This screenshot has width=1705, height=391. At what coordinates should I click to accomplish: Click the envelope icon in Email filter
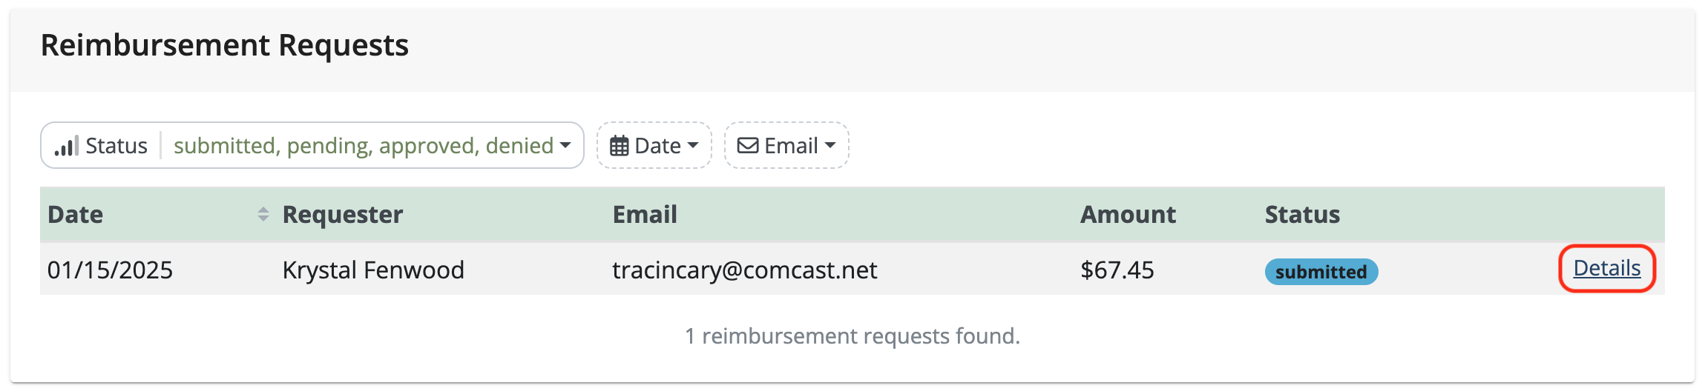click(x=747, y=146)
